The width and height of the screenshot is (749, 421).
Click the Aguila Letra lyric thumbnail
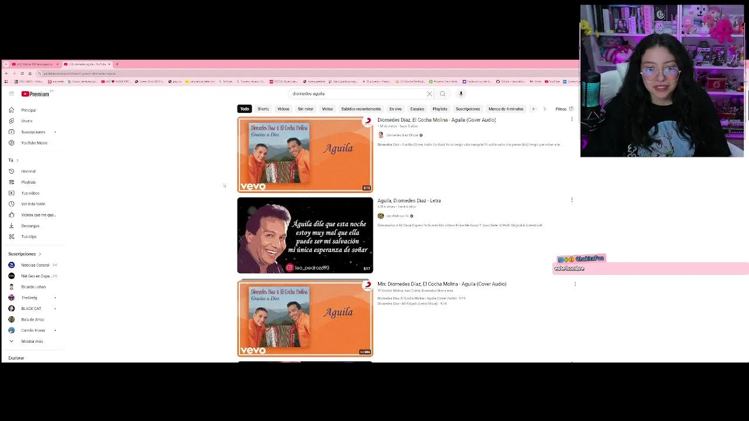305,235
